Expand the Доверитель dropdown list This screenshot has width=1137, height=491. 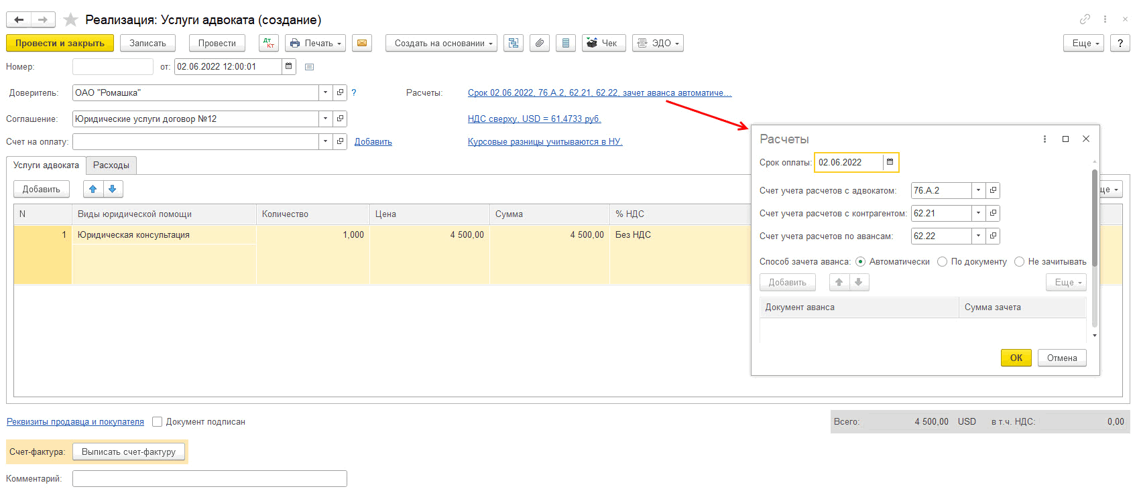coord(325,93)
